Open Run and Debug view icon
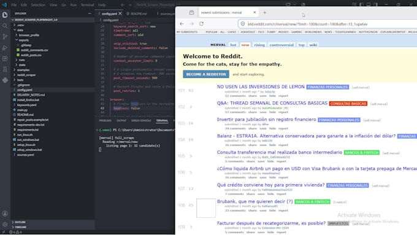 tap(5, 48)
